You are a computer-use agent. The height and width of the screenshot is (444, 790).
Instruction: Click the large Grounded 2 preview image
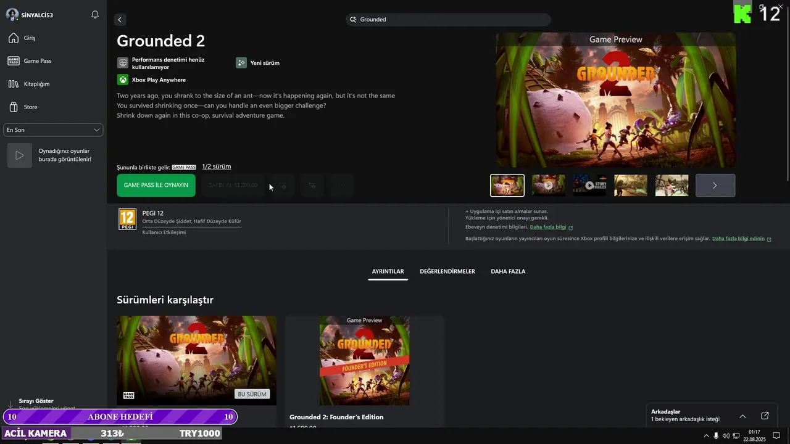(x=615, y=100)
